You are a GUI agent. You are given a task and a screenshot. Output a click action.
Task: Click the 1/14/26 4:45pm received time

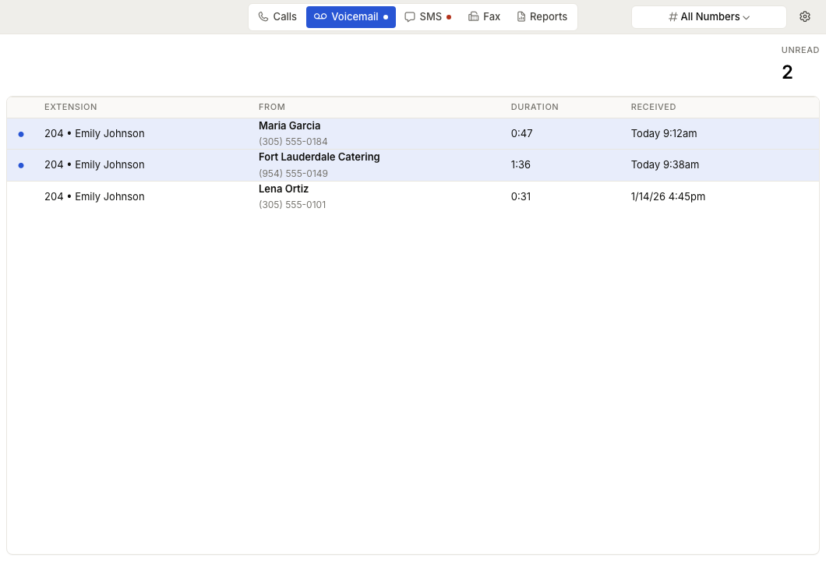[x=668, y=196]
